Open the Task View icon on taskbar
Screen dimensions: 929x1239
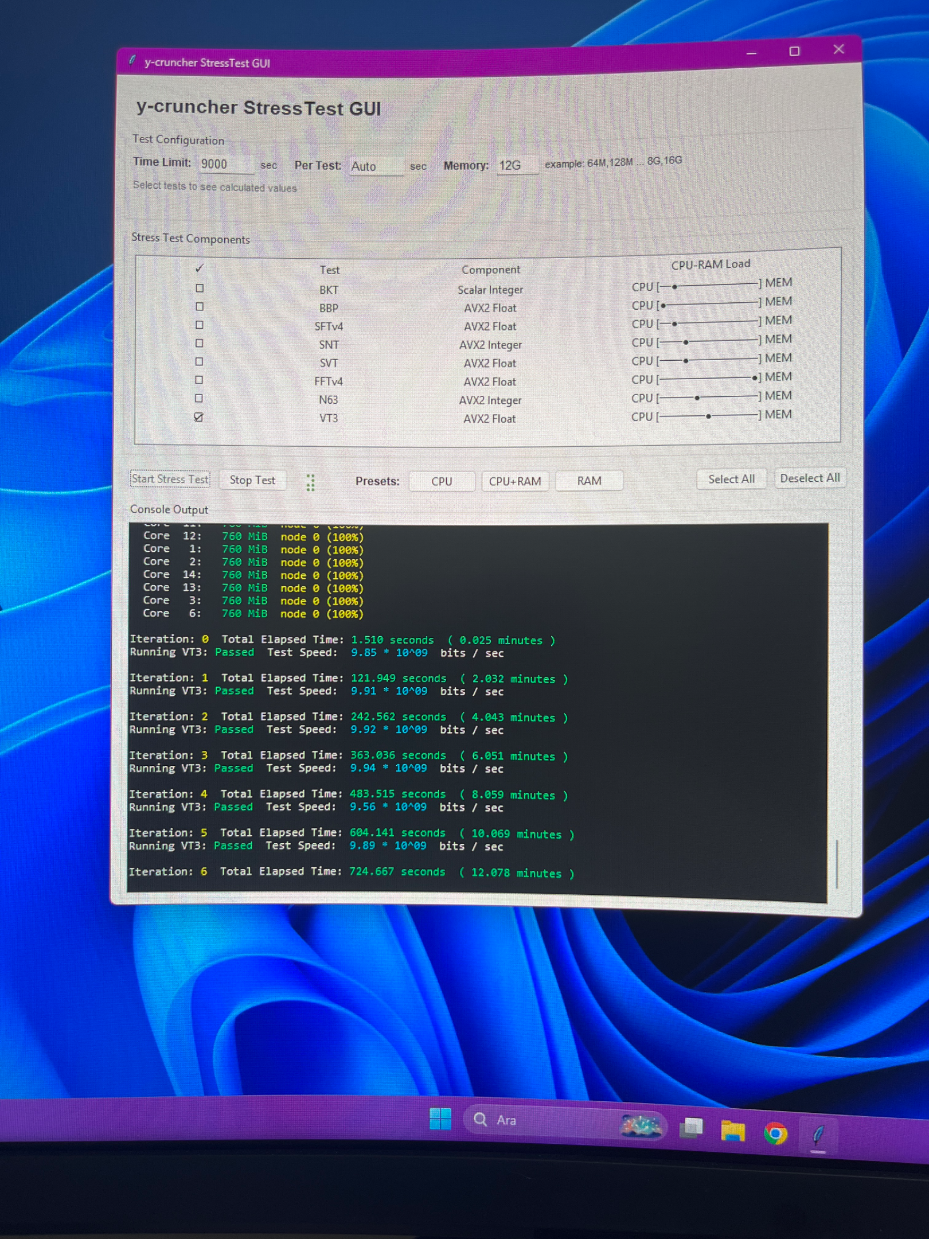pos(691,1128)
